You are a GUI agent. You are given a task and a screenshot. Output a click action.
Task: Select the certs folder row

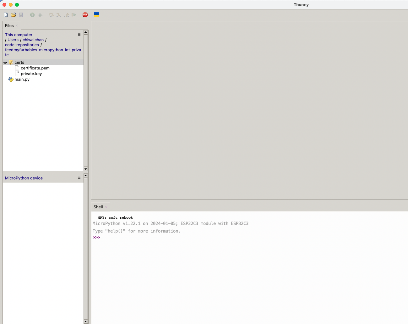point(43,62)
